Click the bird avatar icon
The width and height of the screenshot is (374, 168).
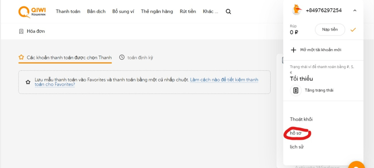(x=297, y=10)
